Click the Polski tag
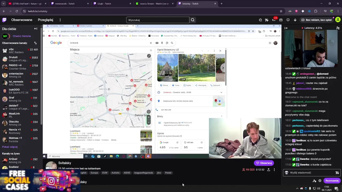This screenshot has height=192, width=342. tap(168, 173)
